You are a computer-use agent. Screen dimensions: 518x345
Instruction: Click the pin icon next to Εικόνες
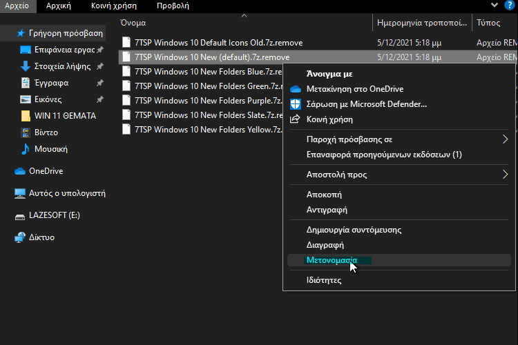[100, 99]
